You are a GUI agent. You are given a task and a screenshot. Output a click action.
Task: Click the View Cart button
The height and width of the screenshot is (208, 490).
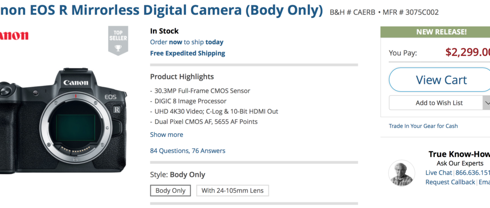tap(440, 80)
